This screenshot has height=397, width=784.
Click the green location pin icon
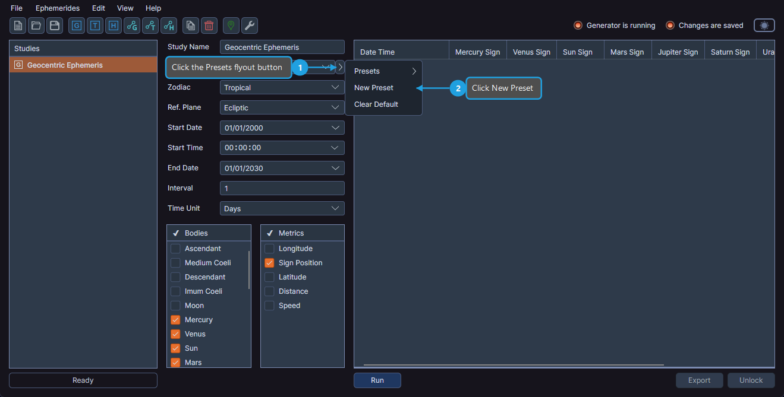(231, 26)
